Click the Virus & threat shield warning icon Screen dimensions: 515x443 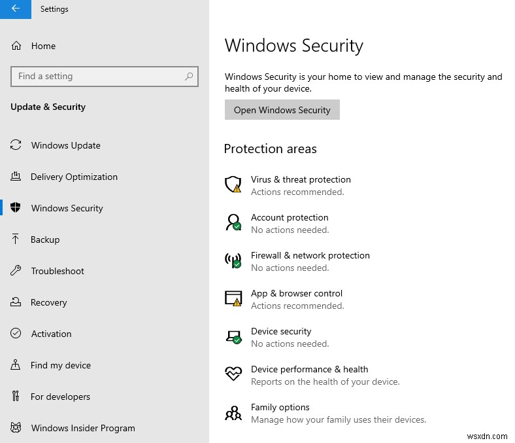point(233,184)
